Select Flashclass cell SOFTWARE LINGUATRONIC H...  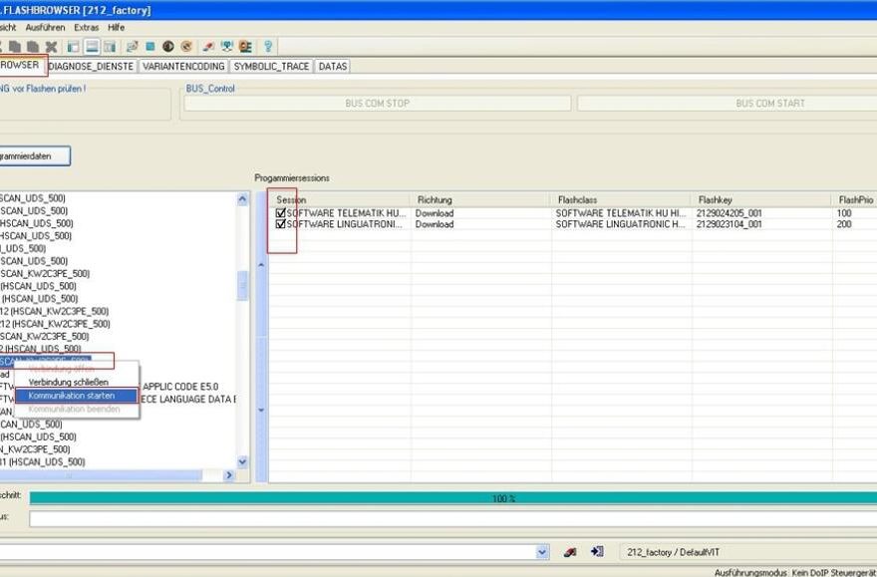[620, 224]
